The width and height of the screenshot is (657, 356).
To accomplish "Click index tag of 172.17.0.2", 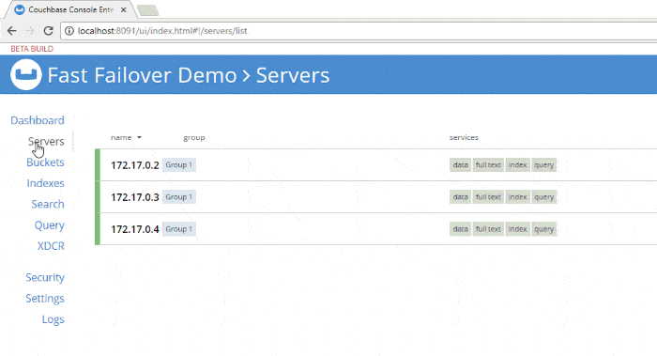I will pos(517,164).
